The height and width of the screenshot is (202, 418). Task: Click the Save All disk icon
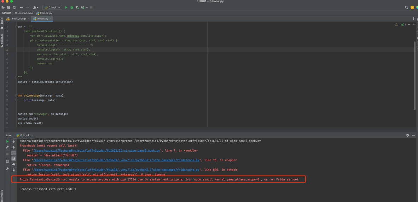coord(8,7)
